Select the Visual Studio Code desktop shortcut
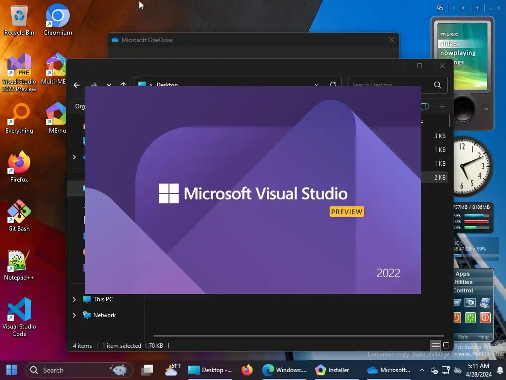The width and height of the screenshot is (506, 380). pos(19,317)
